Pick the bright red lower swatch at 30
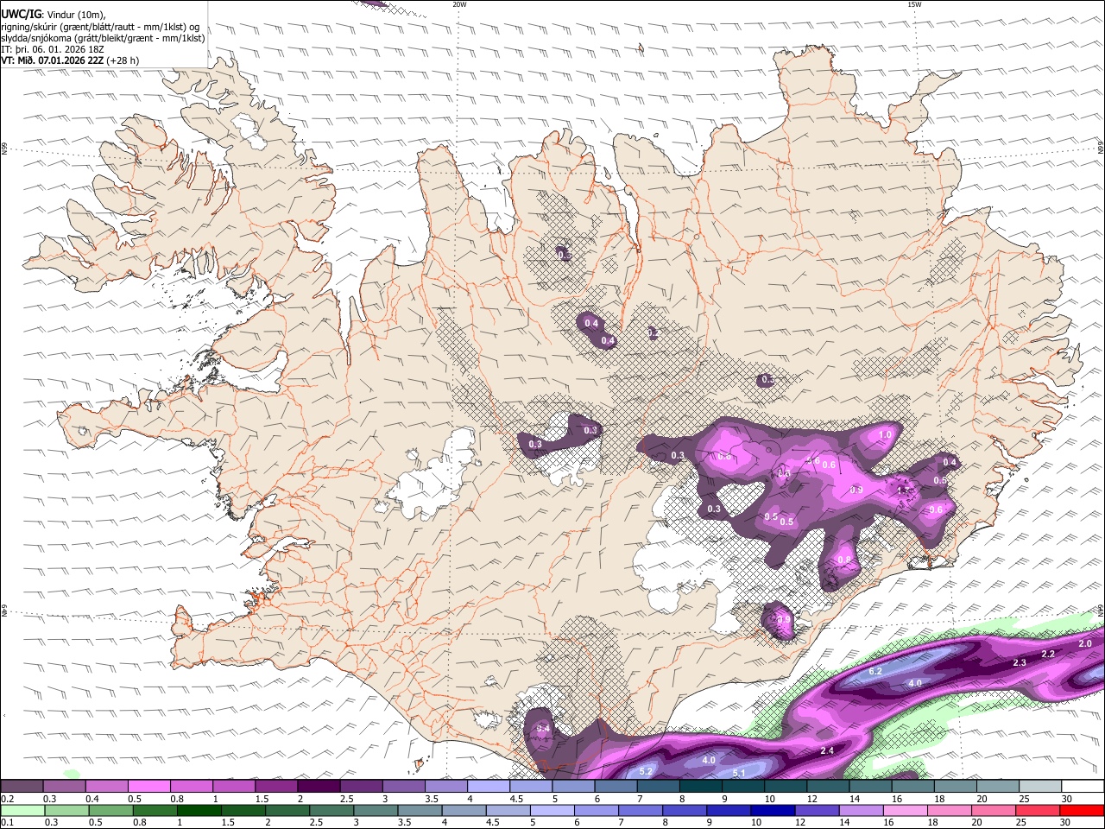 pyautogui.click(x=1083, y=810)
